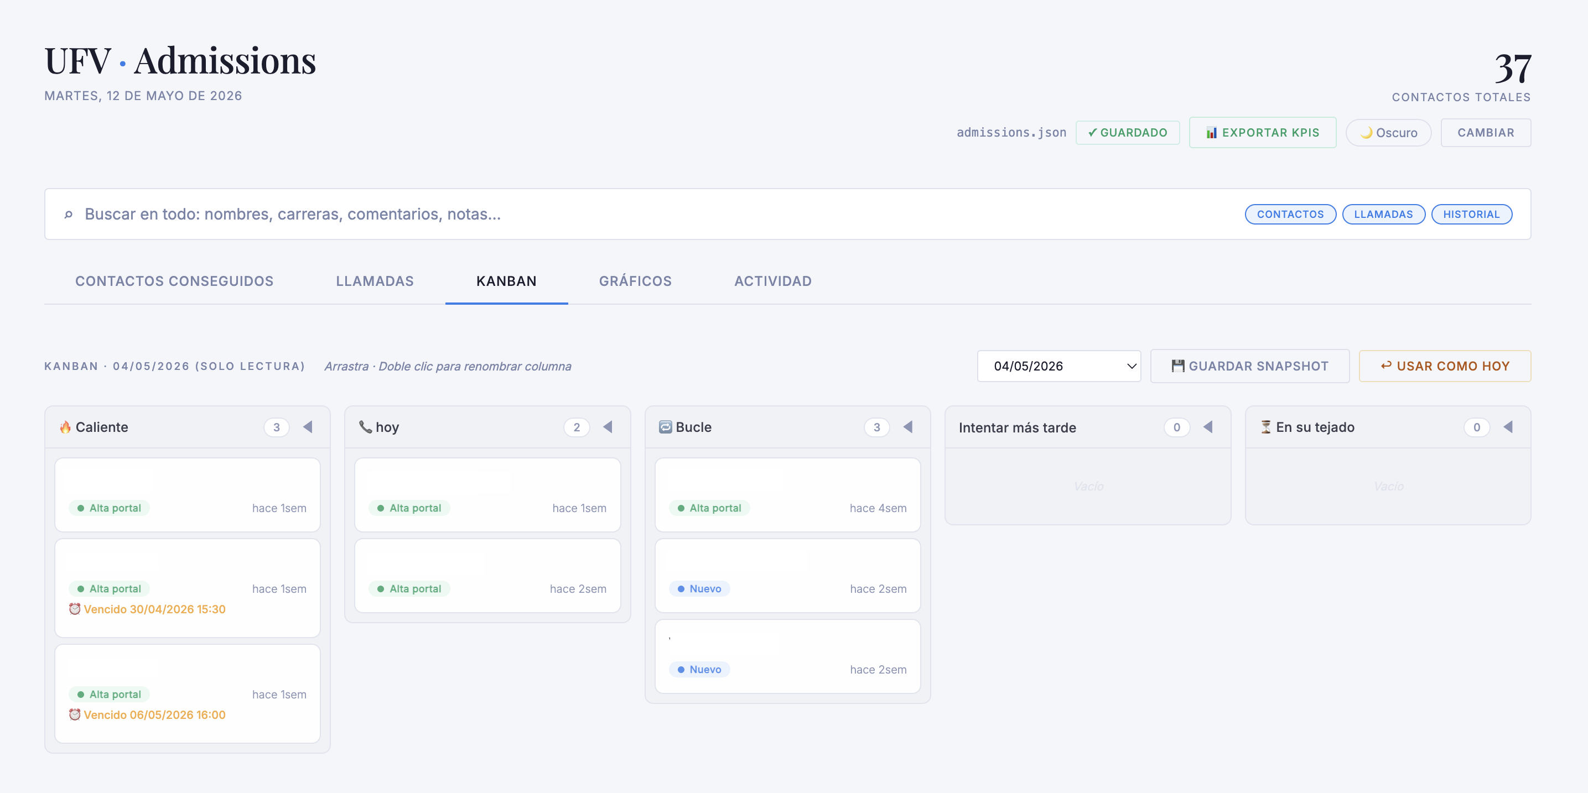Click the bar chart icon in Exportar KPIs
1588x793 pixels.
point(1211,133)
